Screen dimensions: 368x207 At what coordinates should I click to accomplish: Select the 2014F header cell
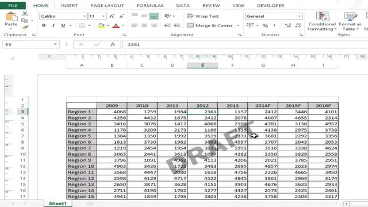(x=263, y=106)
